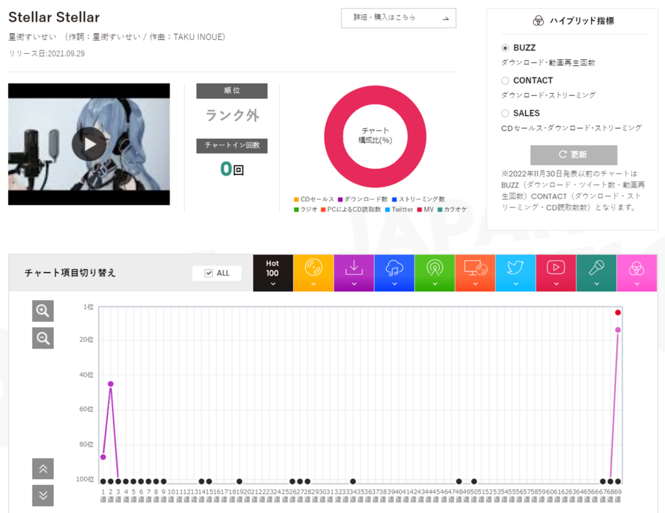Switch to the Hot 100 tab
This screenshot has height=513, width=665.
[x=273, y=273]
